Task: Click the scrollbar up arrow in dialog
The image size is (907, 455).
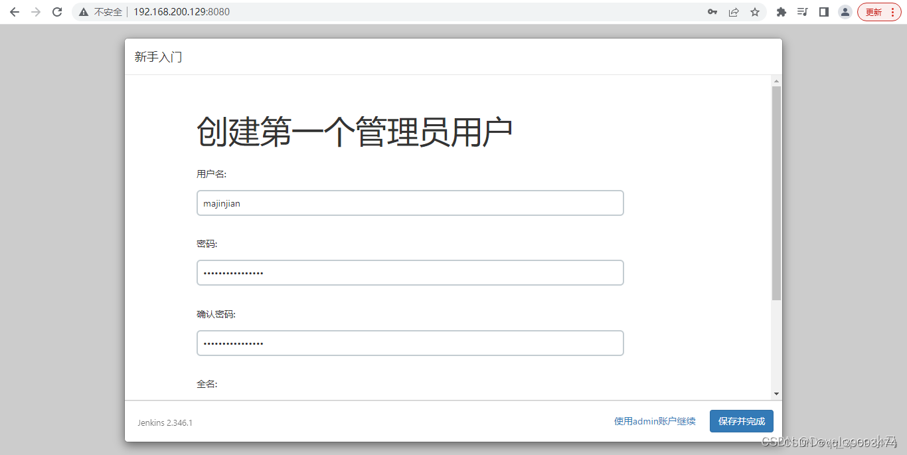Action: 776,81
